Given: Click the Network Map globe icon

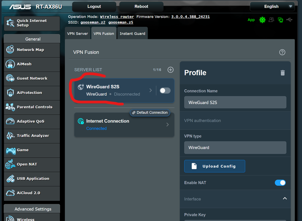Looking at the screenshot, I should pos(10,49).
